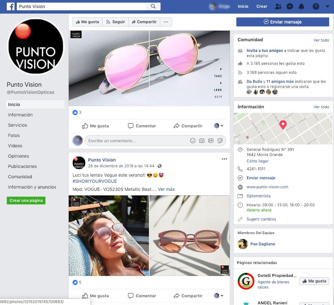
Task: Click the Enviar mensaje link in Información
Action: tap(261, 178)
